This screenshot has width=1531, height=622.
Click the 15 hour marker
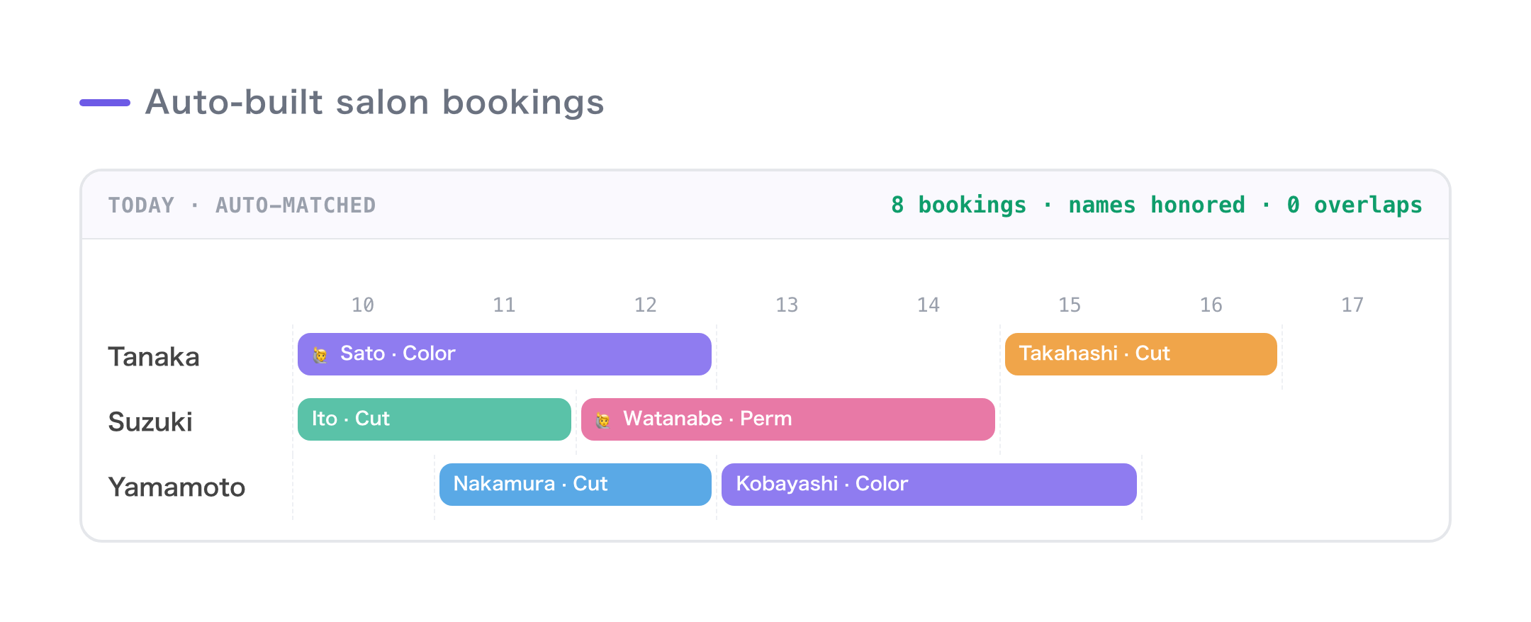[x=1070, y=305]
